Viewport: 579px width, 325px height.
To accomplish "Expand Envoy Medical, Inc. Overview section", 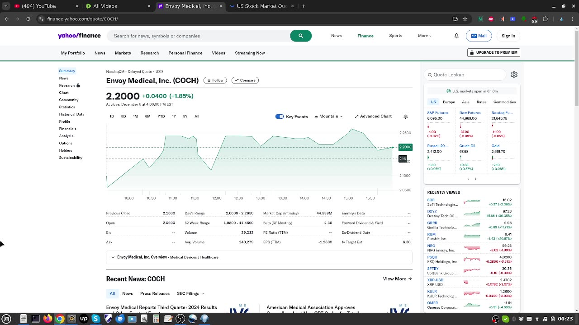I will (x=259, y=257).
